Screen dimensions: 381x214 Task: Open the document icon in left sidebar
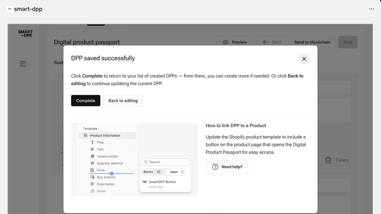tap(23, 64)
